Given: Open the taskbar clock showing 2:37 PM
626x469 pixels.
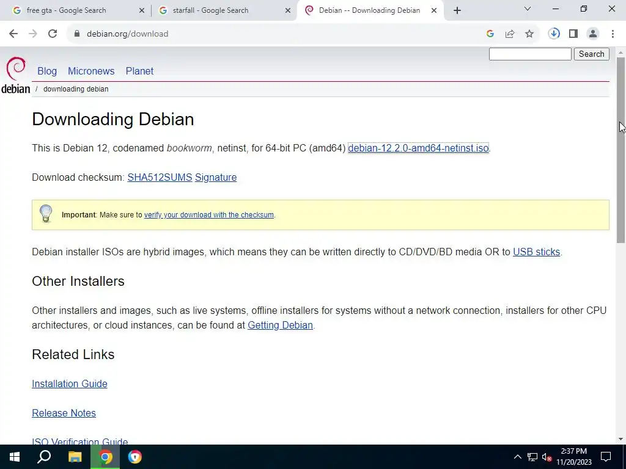Looking at the screenshot, I should (x=574, y=457).
